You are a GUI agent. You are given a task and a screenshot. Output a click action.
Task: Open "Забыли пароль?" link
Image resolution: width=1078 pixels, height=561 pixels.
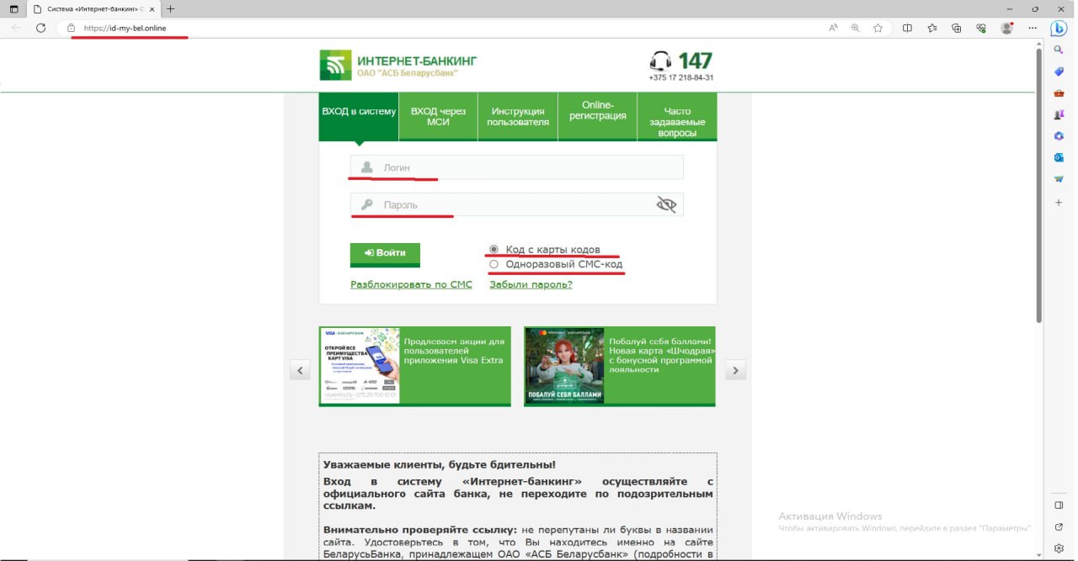click(x=531, y=284)
